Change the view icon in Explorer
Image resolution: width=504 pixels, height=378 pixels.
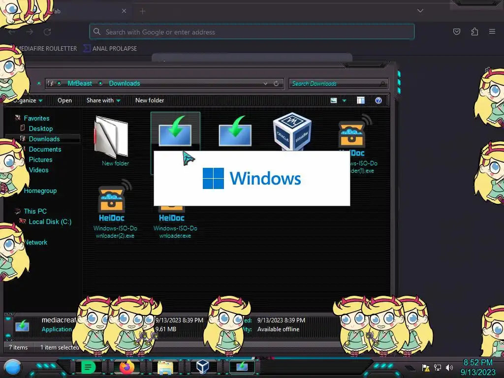click(334, 100)
